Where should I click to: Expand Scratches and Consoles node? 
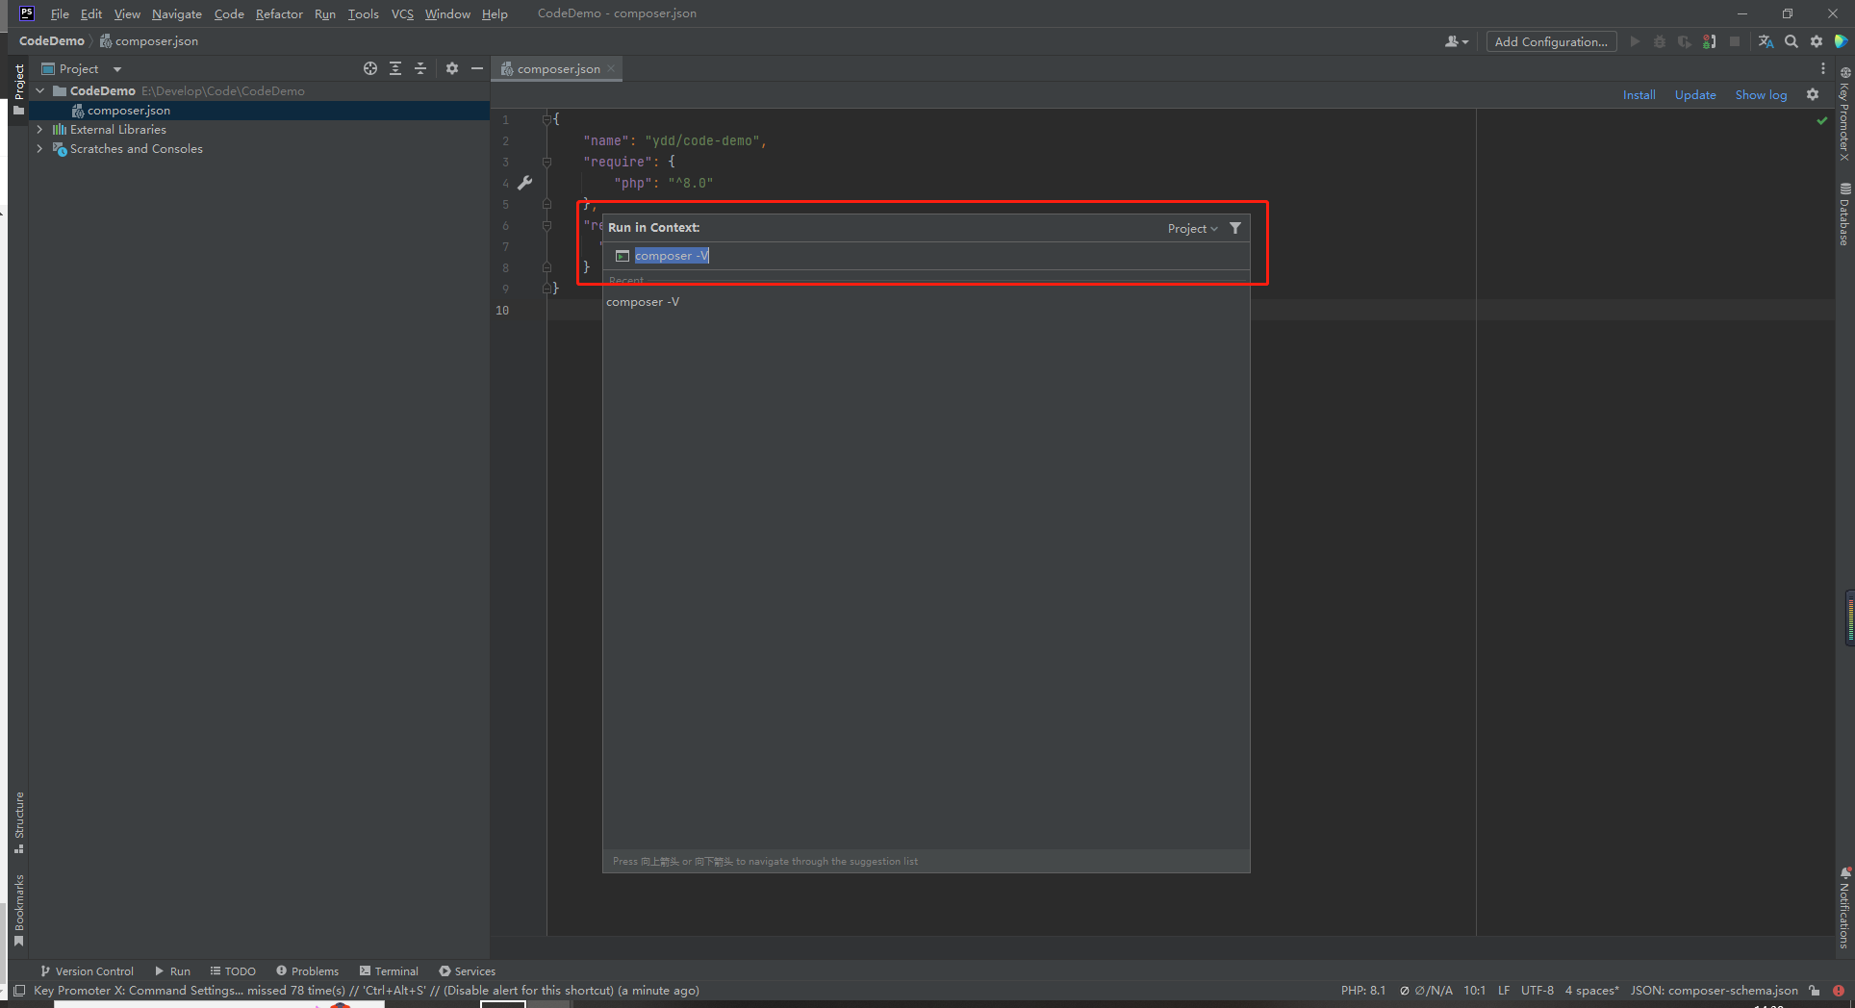click(x=40, y=148)
